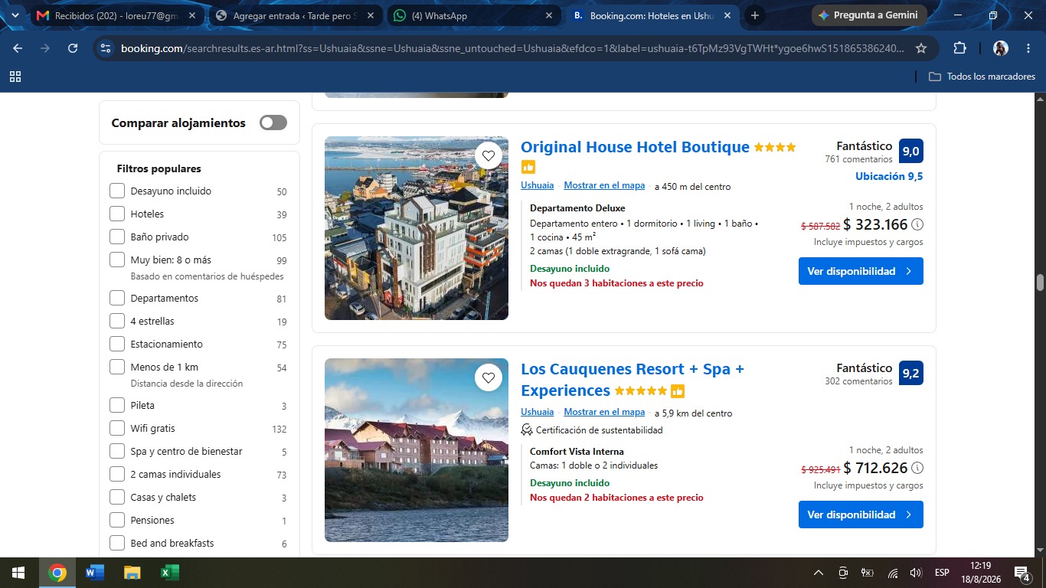Close the Booking.com tab
1046x588 pixels.
727,15
